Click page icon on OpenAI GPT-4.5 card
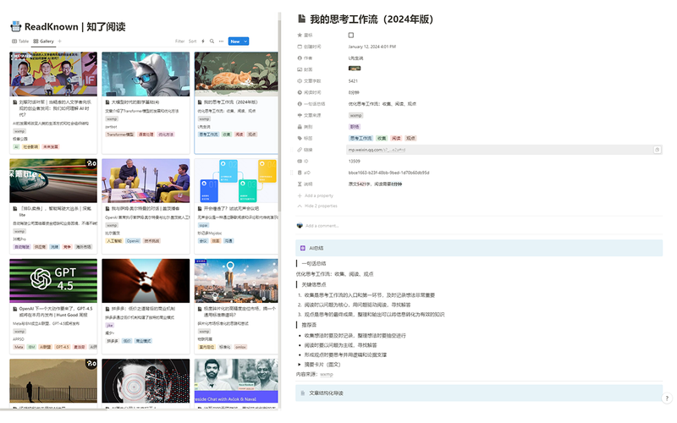This screenshot has height=423, width=677. click(x=15, y=309)
